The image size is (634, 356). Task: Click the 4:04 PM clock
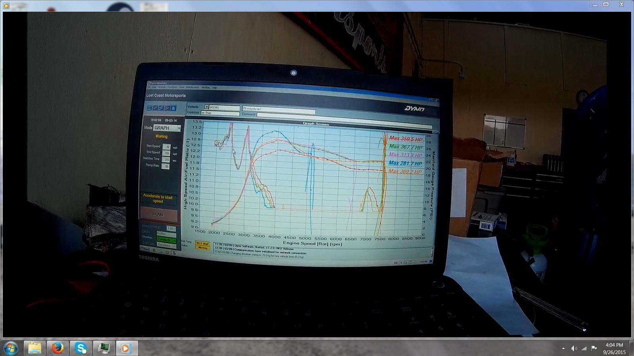614,345
